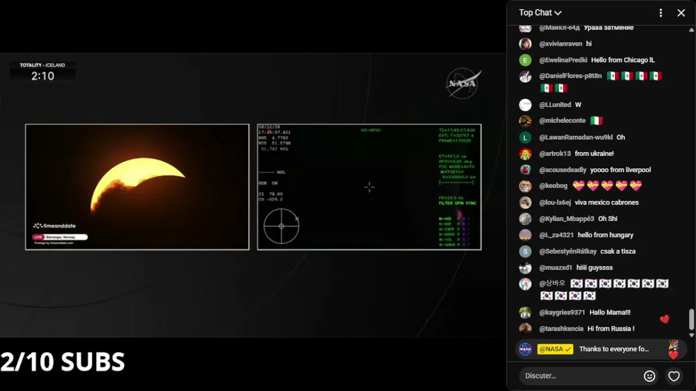Open the @DanielFlores-p8t8n username
Viewport: 696px width, 391px height.
570,76
